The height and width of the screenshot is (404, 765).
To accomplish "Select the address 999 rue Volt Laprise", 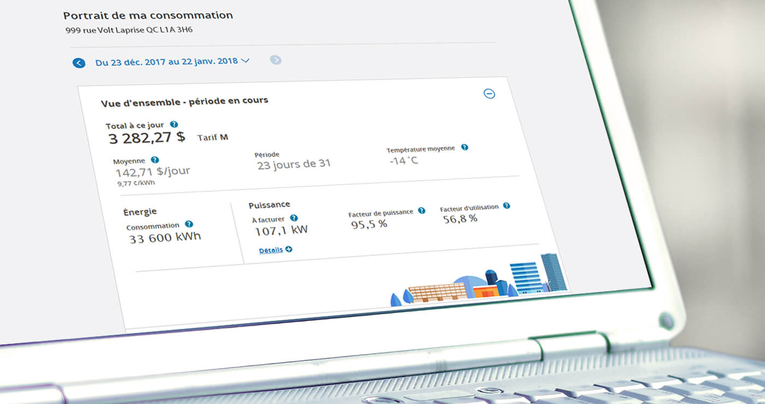I will [128, 29].
